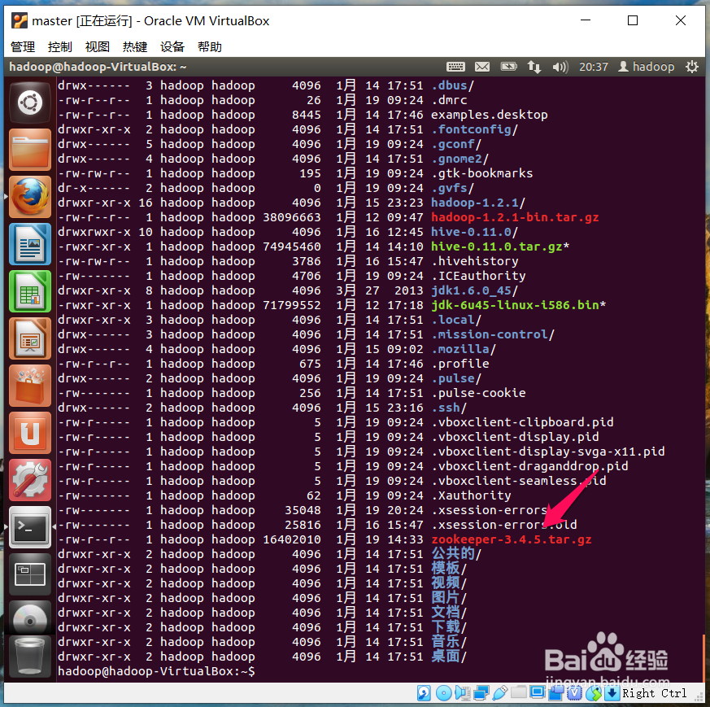The width and height of the screenshot is (710, 707).
Task: Click the hadoop@hadoop-VirtualBox: ~ panel title
Action: [x=98, y=67]
